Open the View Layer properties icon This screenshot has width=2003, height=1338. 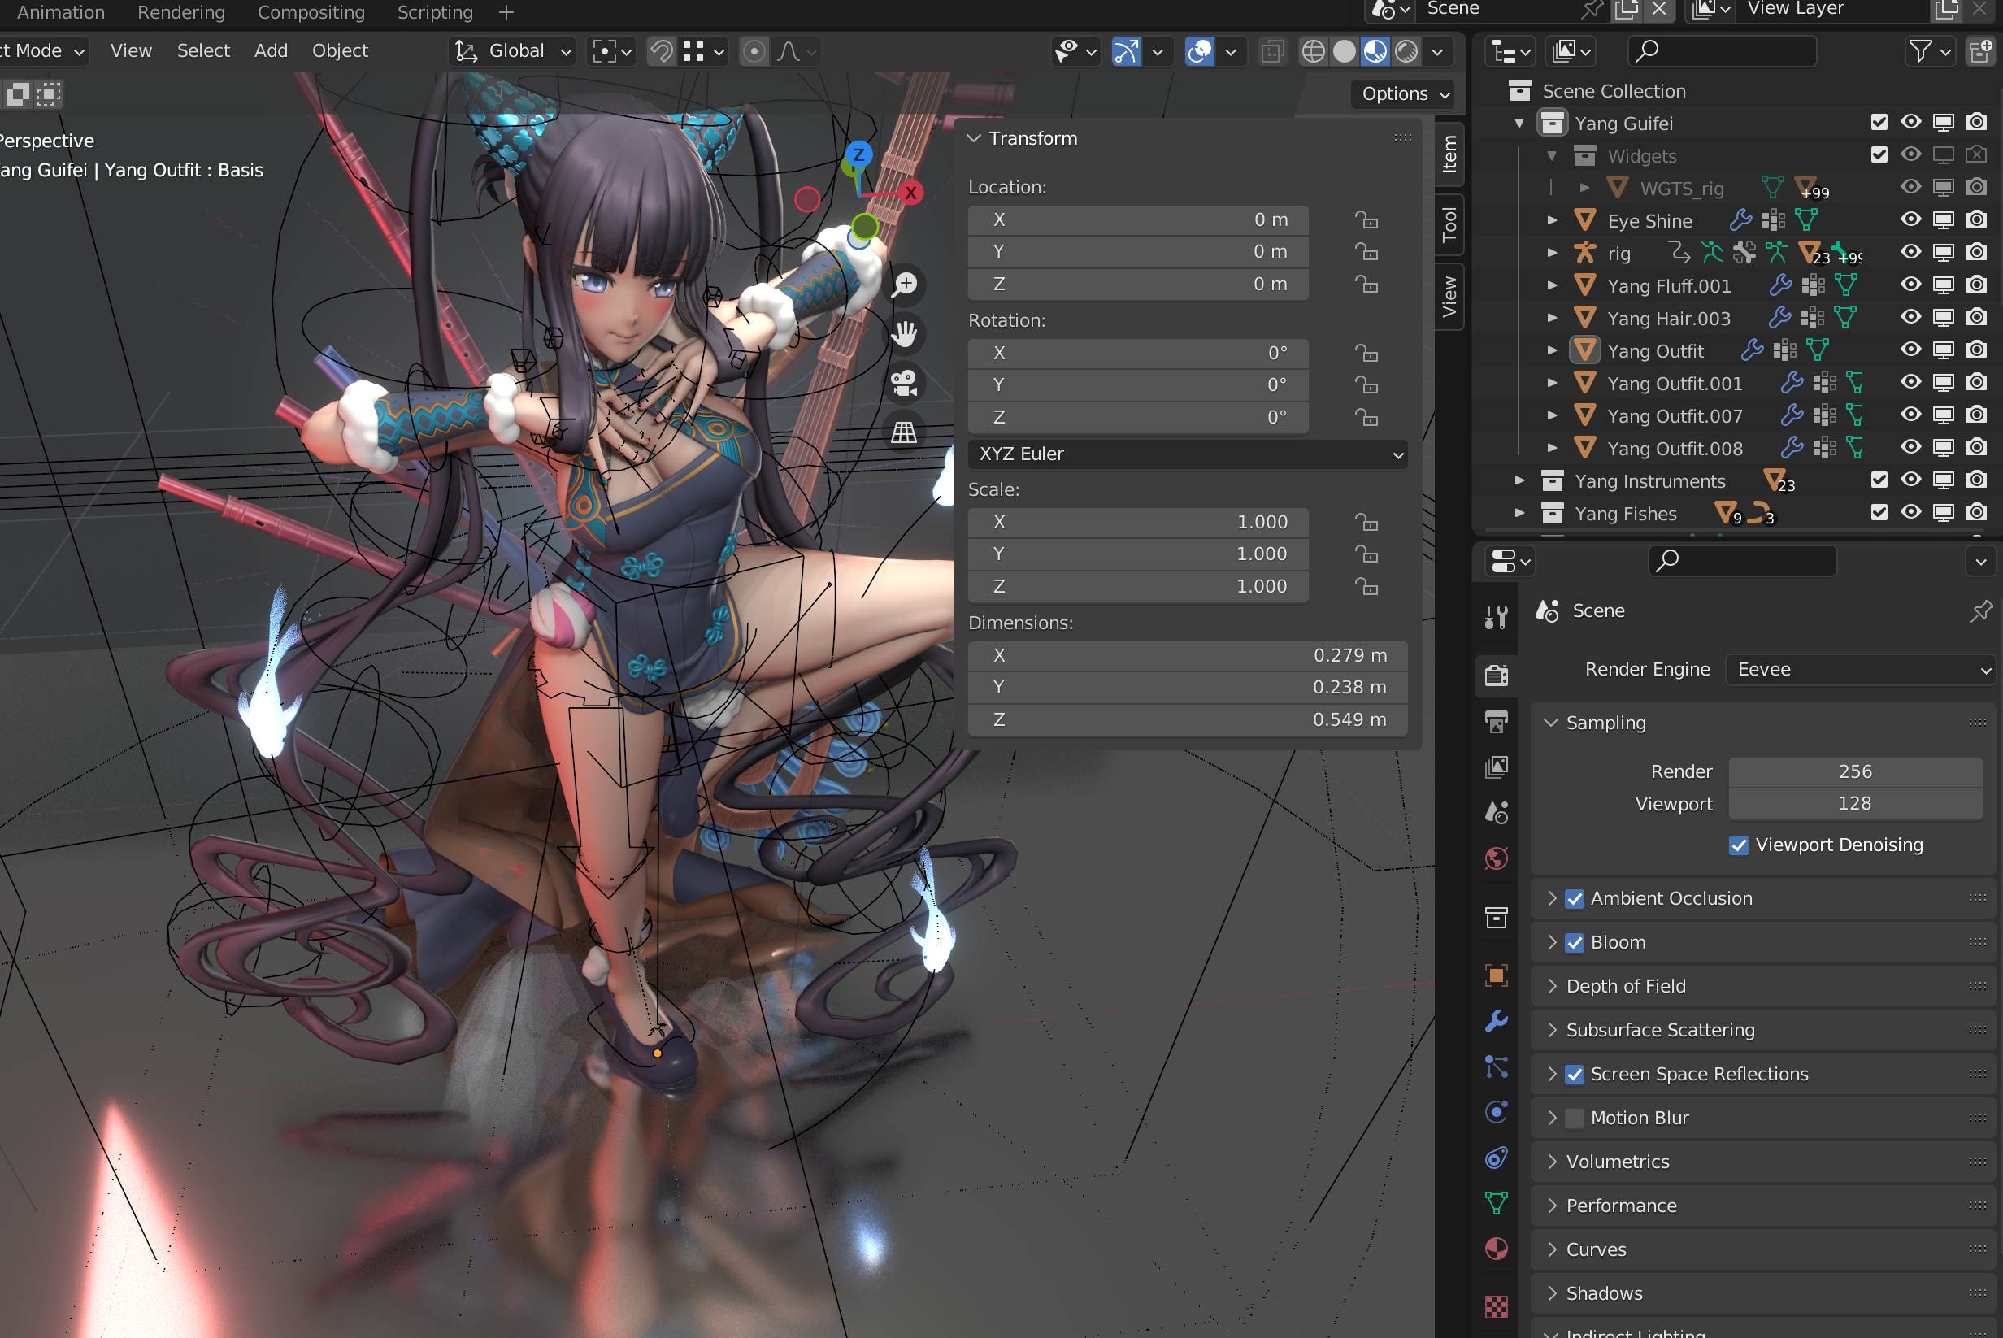pos(1496,767)
